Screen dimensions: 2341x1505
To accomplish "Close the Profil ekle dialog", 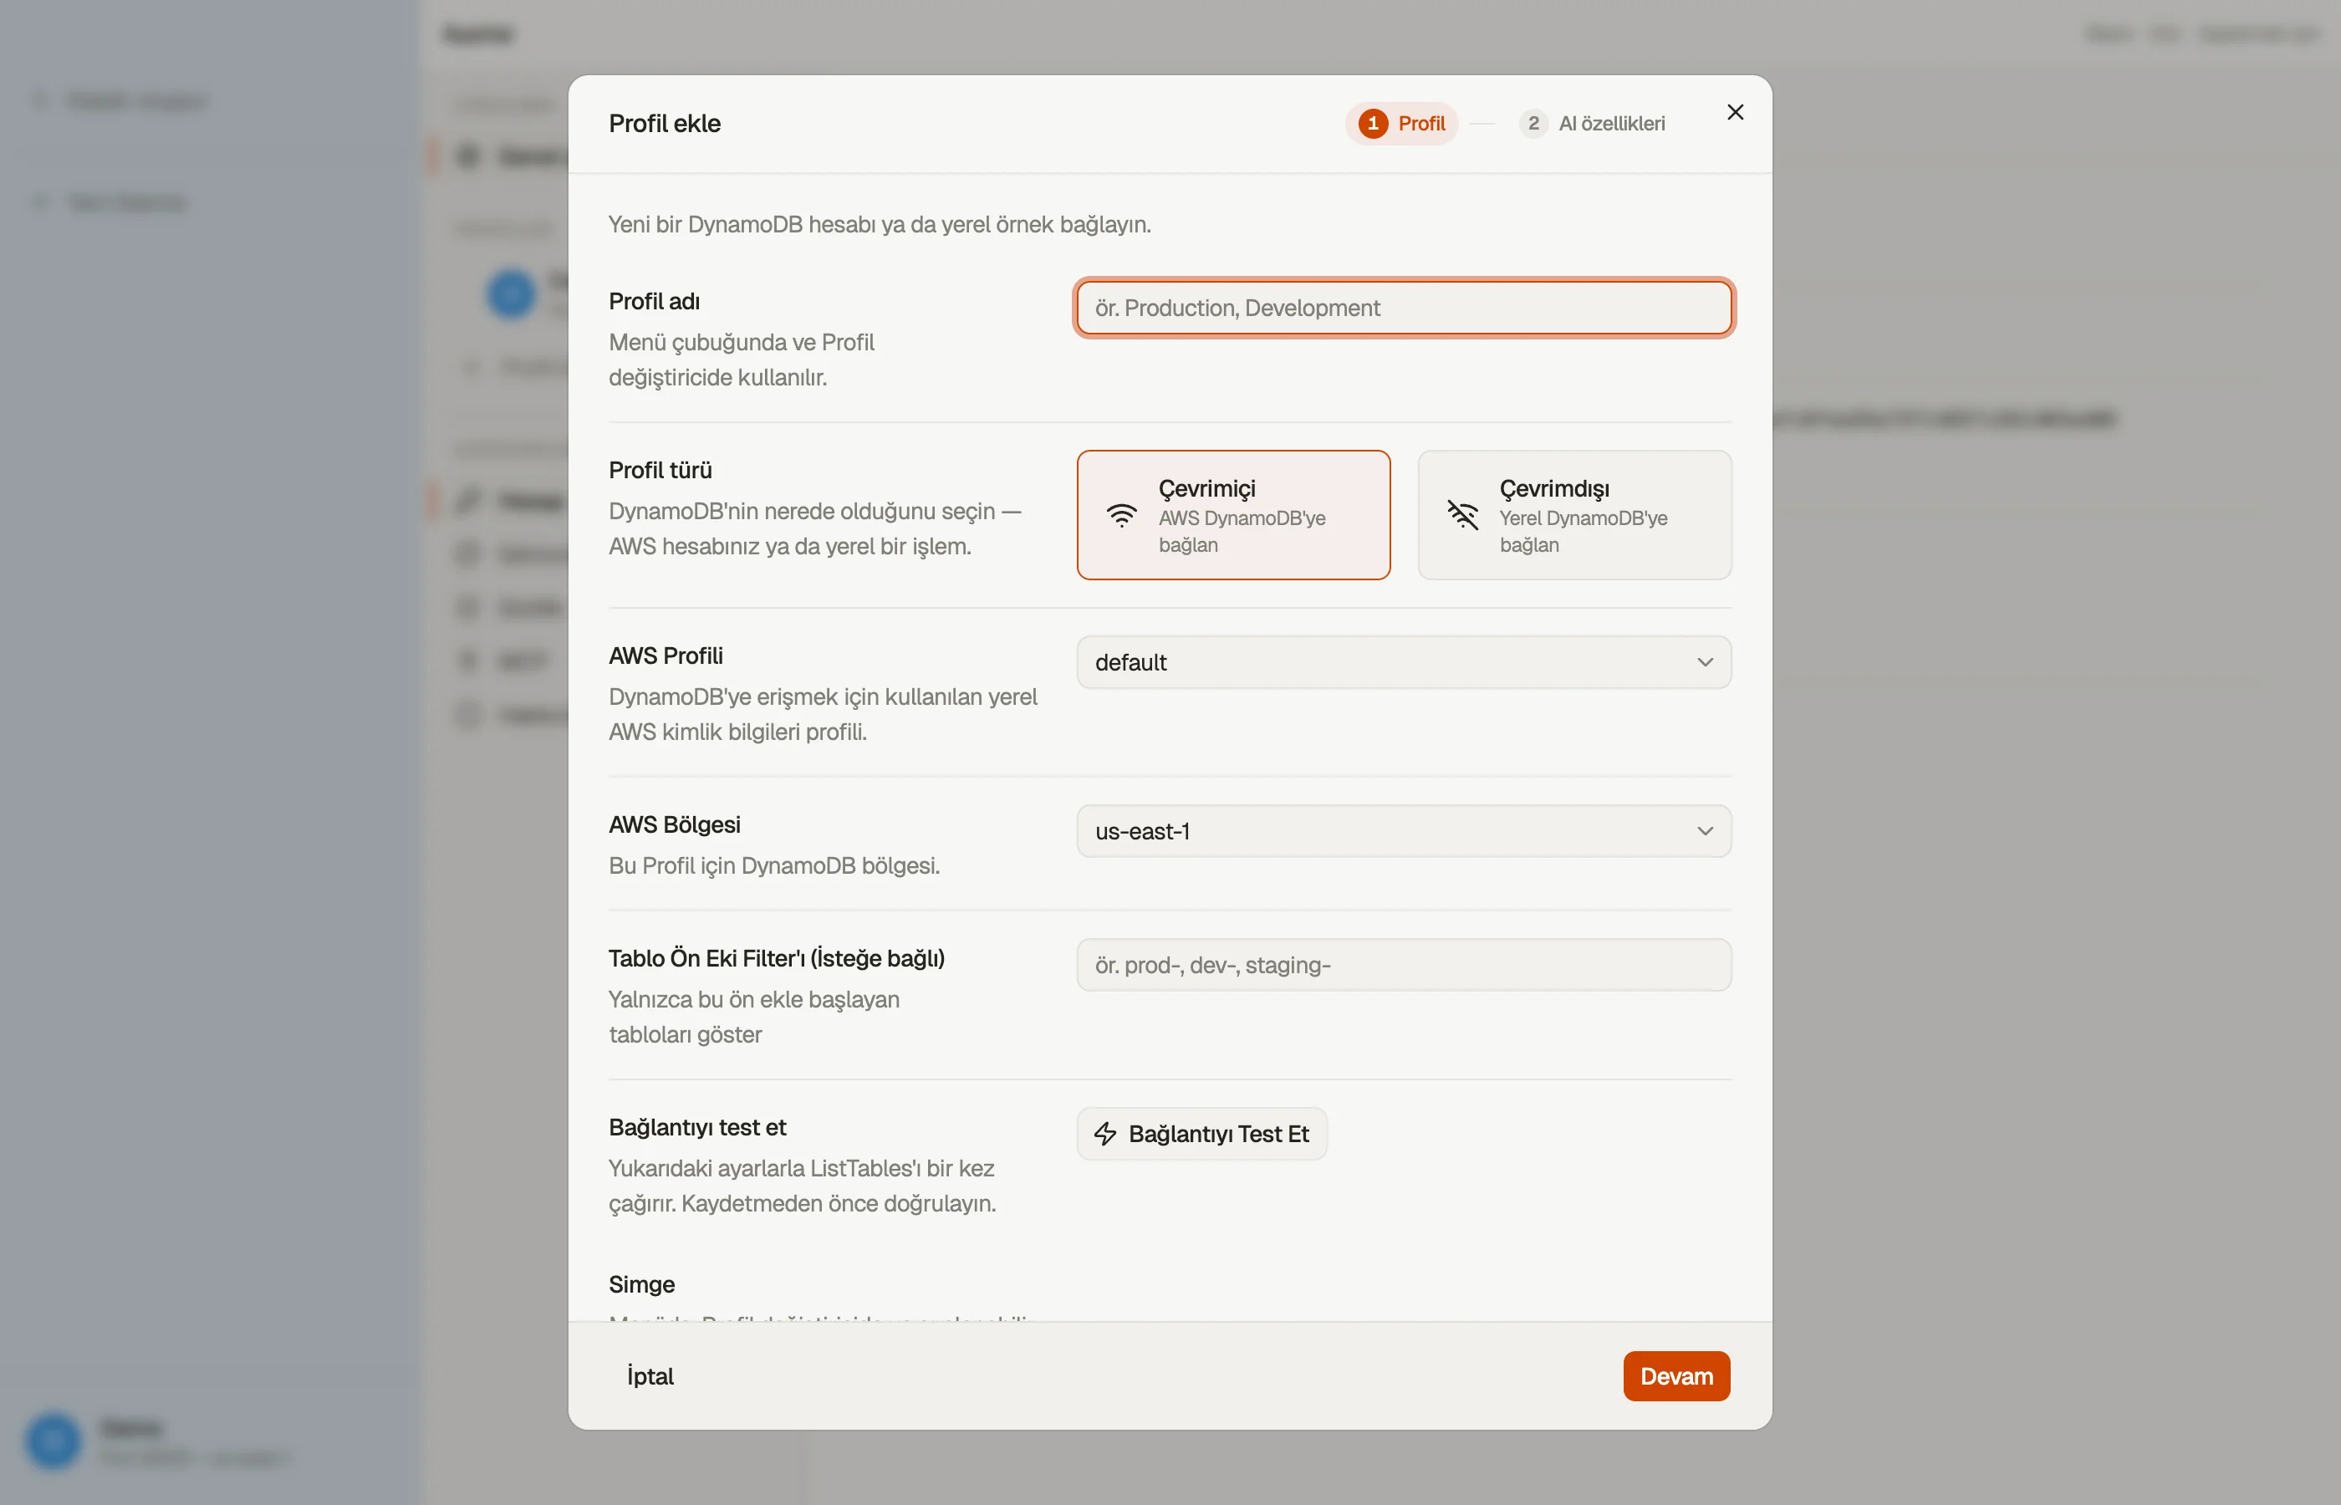I will point(1734,112).
